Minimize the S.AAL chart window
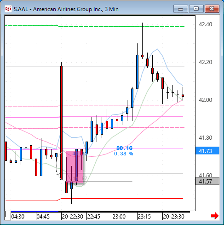224x225 pixels. tap(181, 9)
